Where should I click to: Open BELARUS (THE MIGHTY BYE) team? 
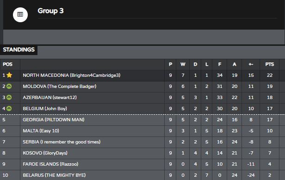click(54, 175)
